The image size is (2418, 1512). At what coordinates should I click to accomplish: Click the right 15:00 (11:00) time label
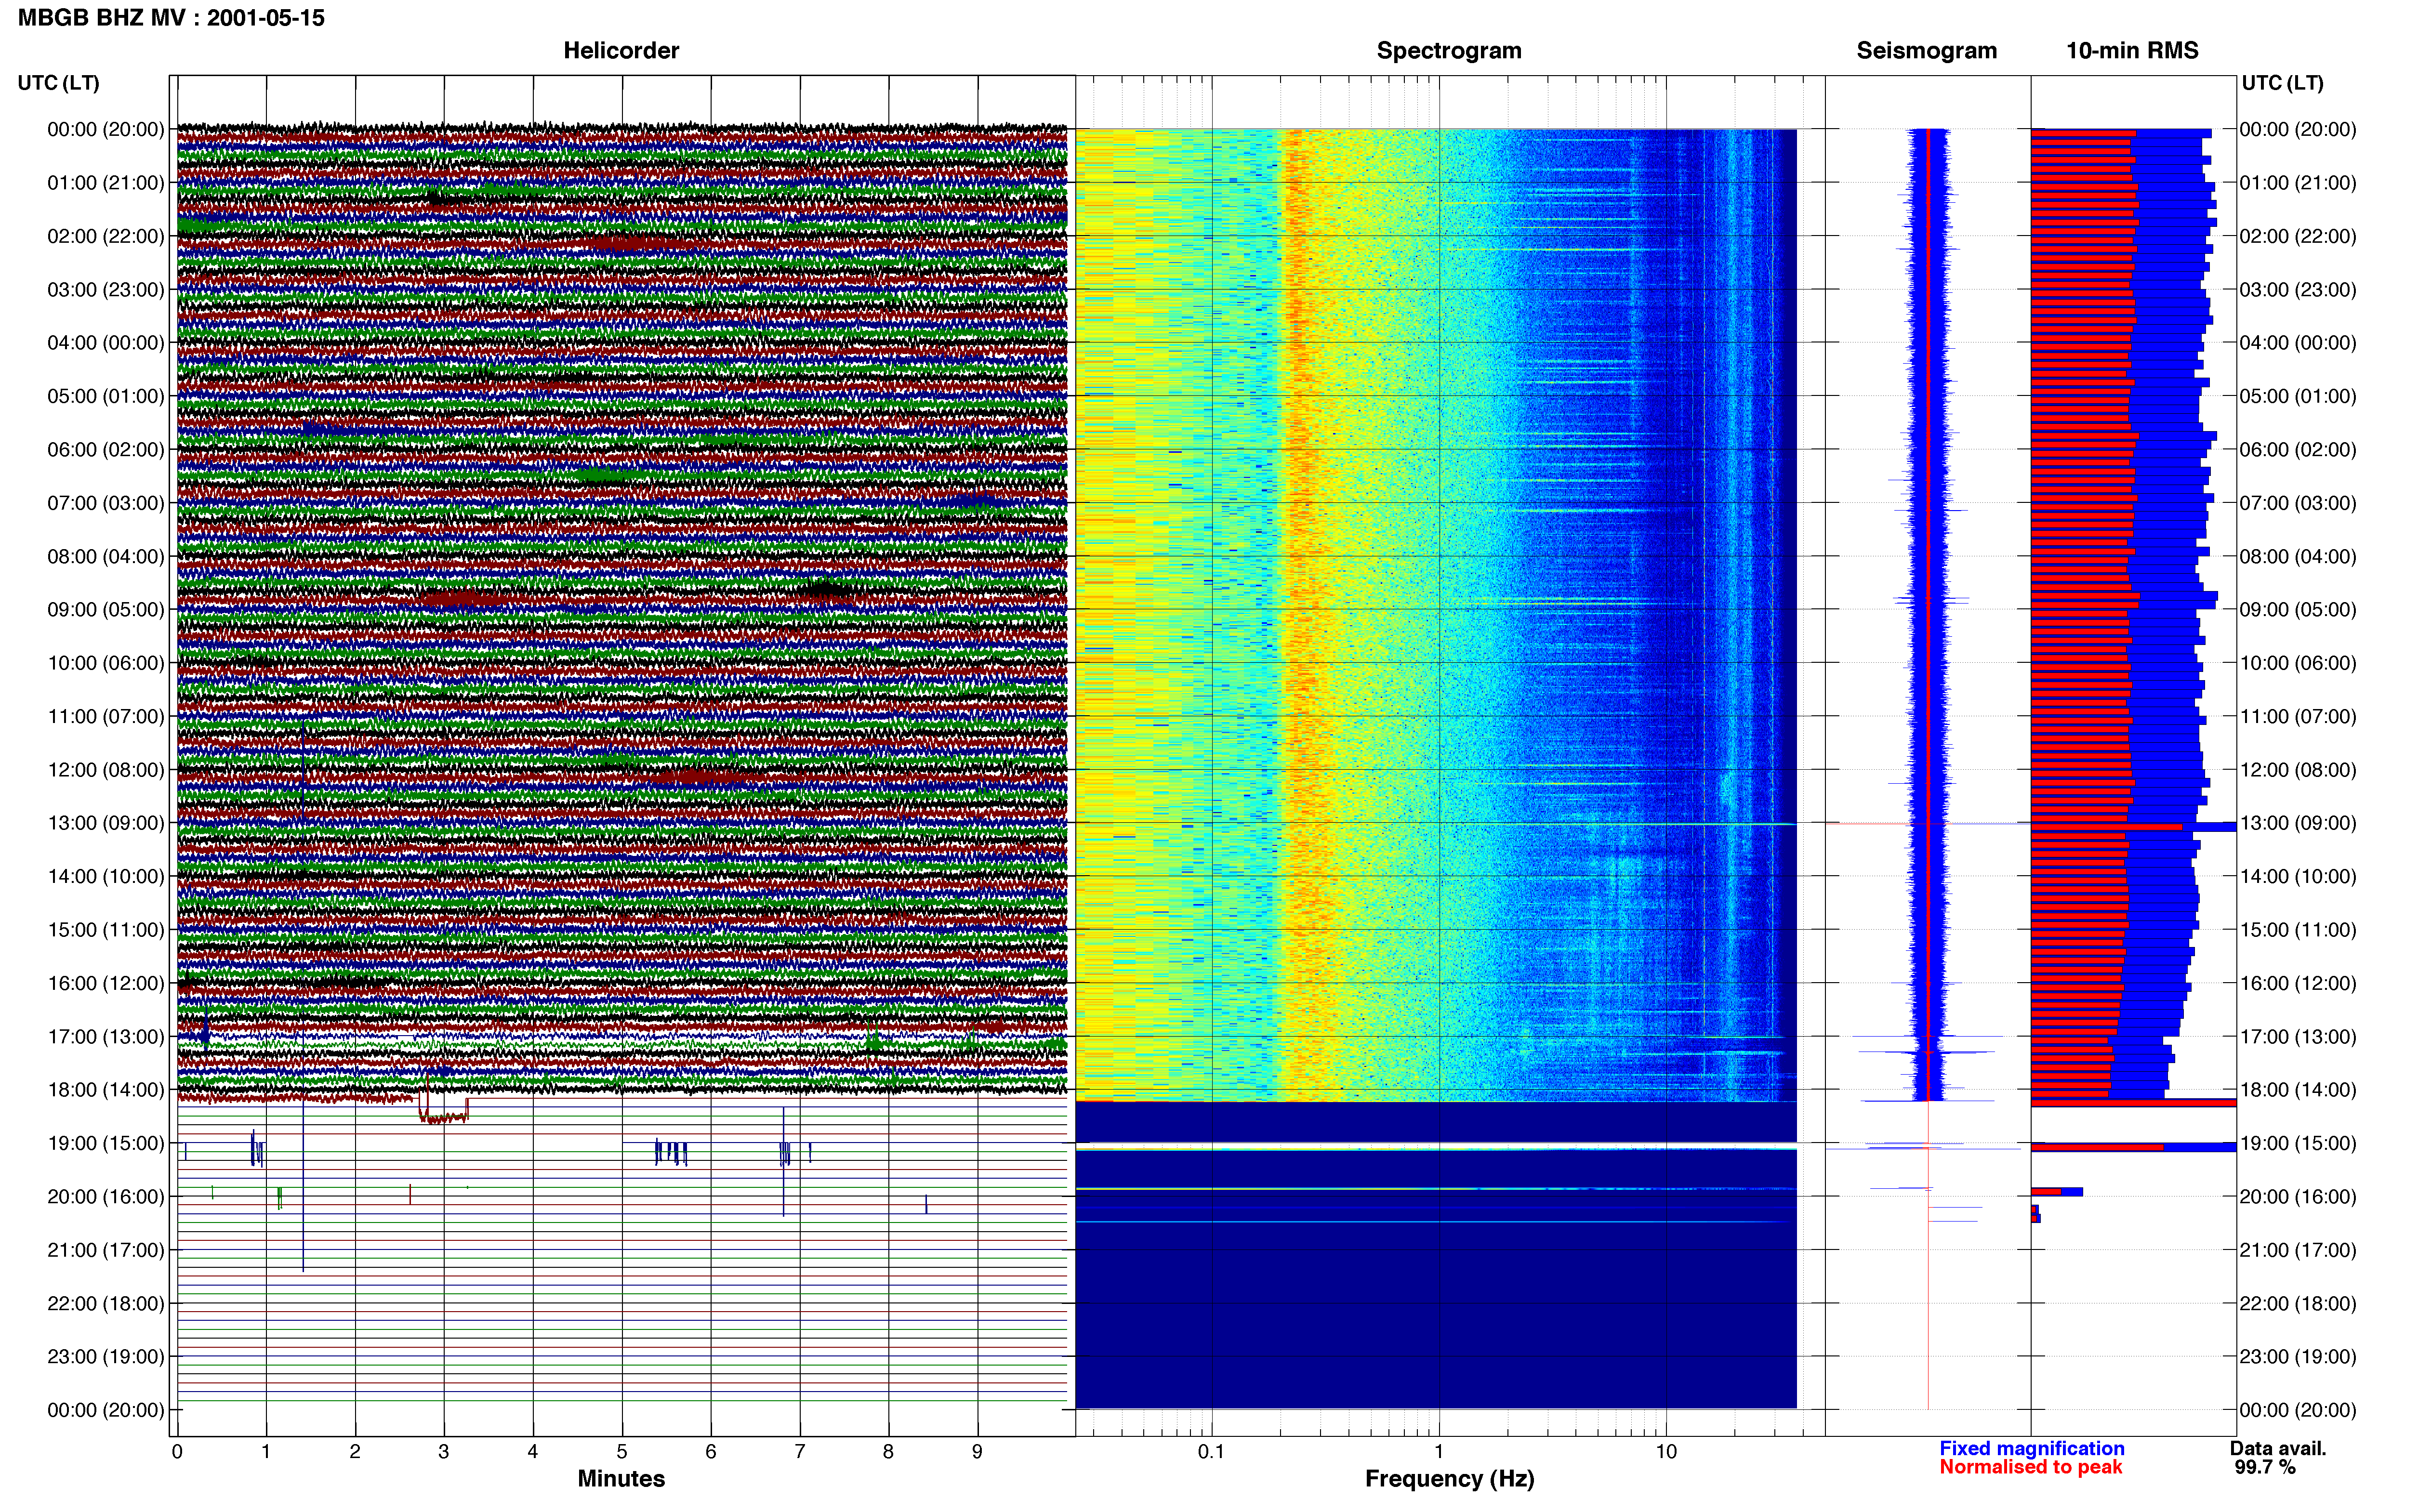click(x=2298, y=930)
